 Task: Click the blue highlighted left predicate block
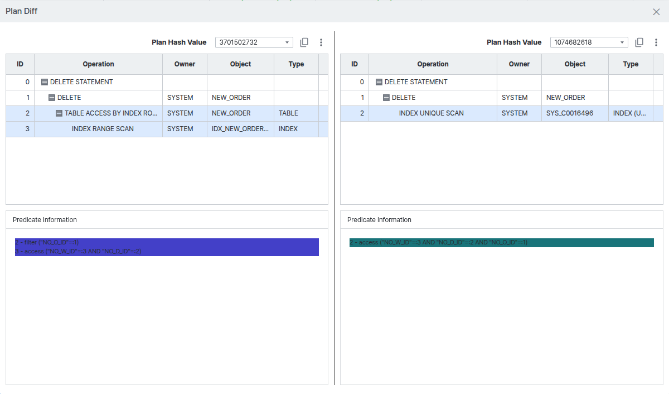coord(167,247)
